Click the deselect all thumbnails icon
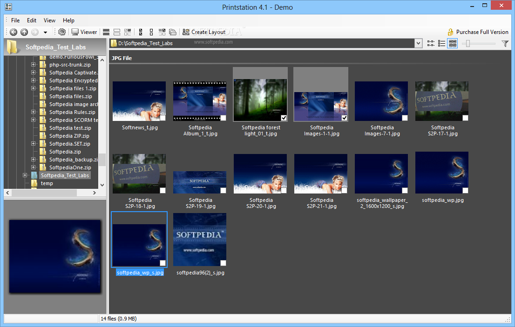Viewport: 515px width, 327px height. click(117, 32)
